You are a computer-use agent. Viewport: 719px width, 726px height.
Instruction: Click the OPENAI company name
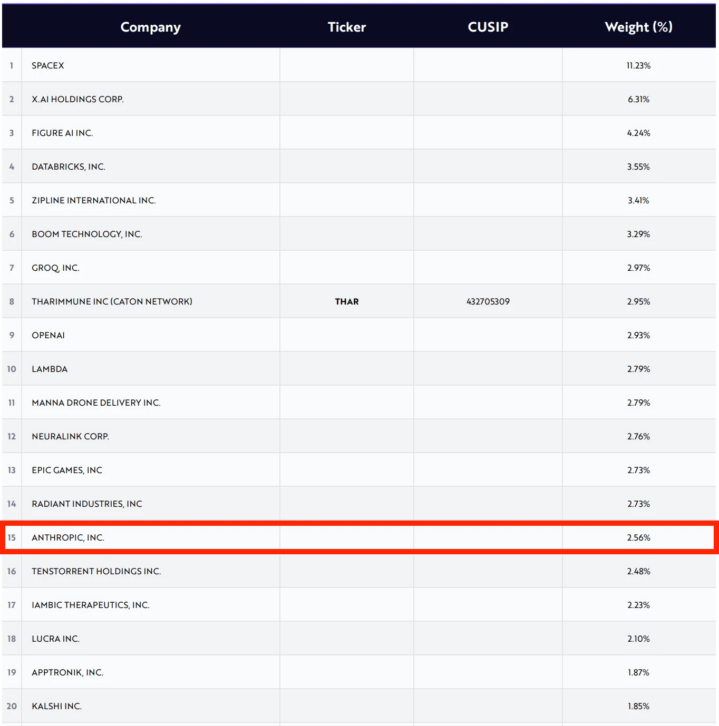48,335
